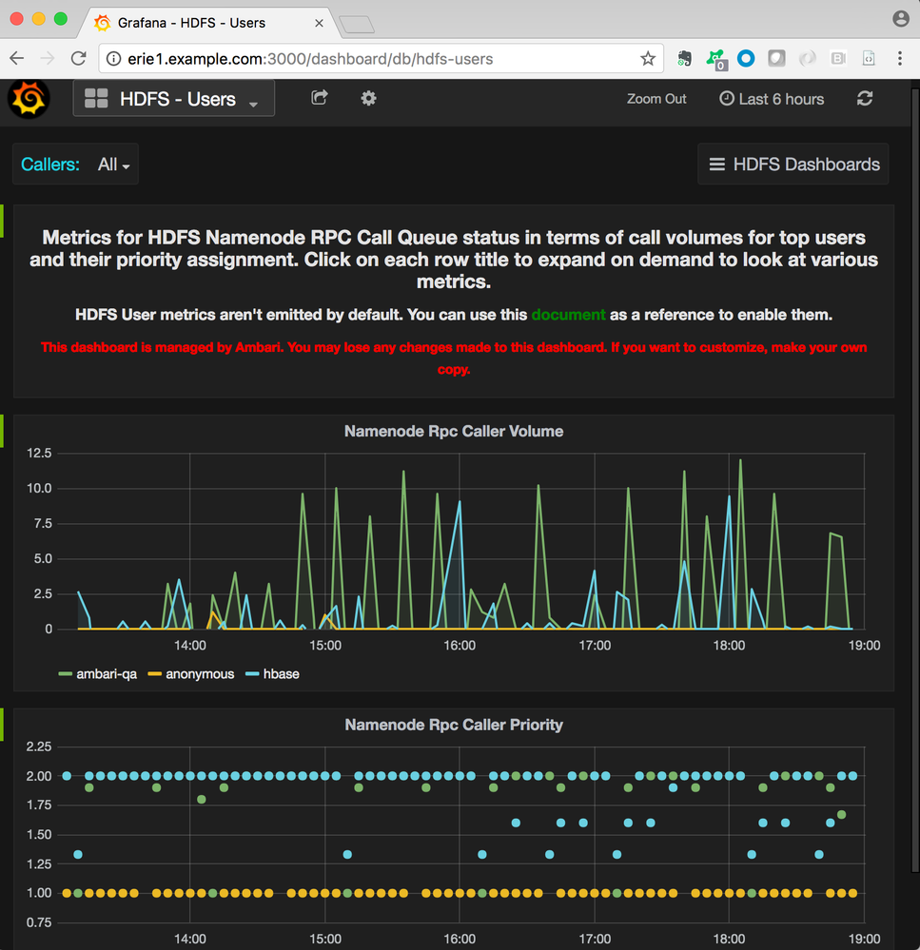920x950 pixels.
Task: Refresh the dashboard using the refresh icon
Action: (x=864, y=99)
